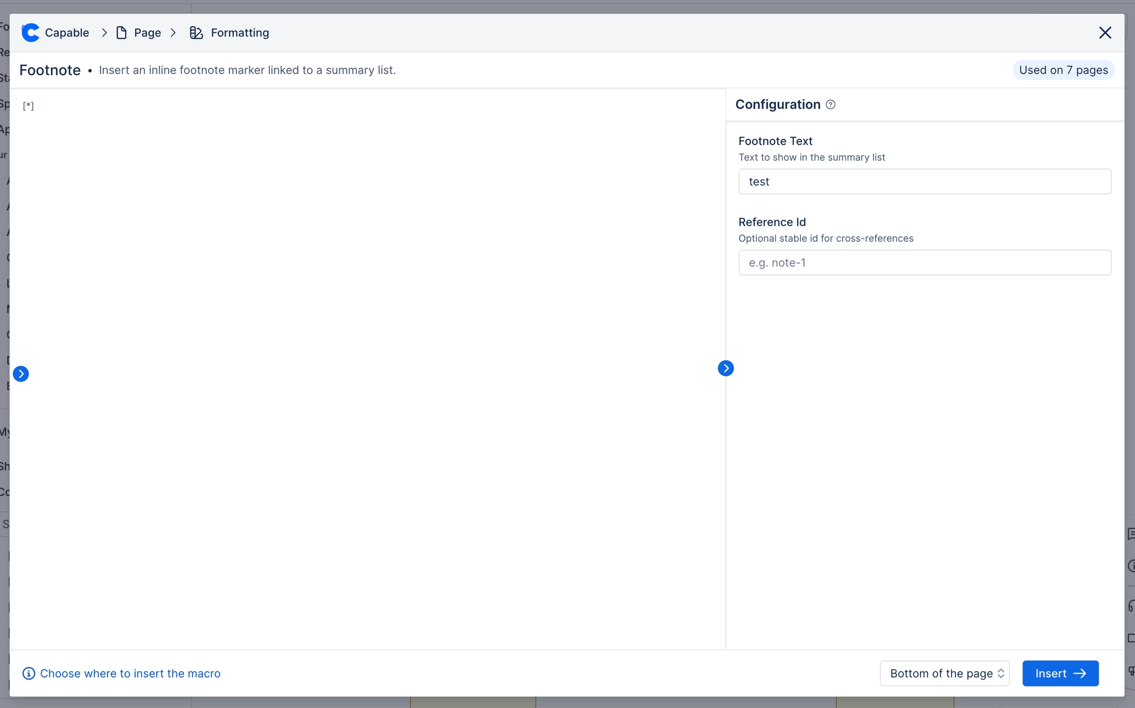The height and width of the screenshot is (708, 1135).
Task: Click the Formatting category icon in breadcrumb
Action: tap(196, 33)
